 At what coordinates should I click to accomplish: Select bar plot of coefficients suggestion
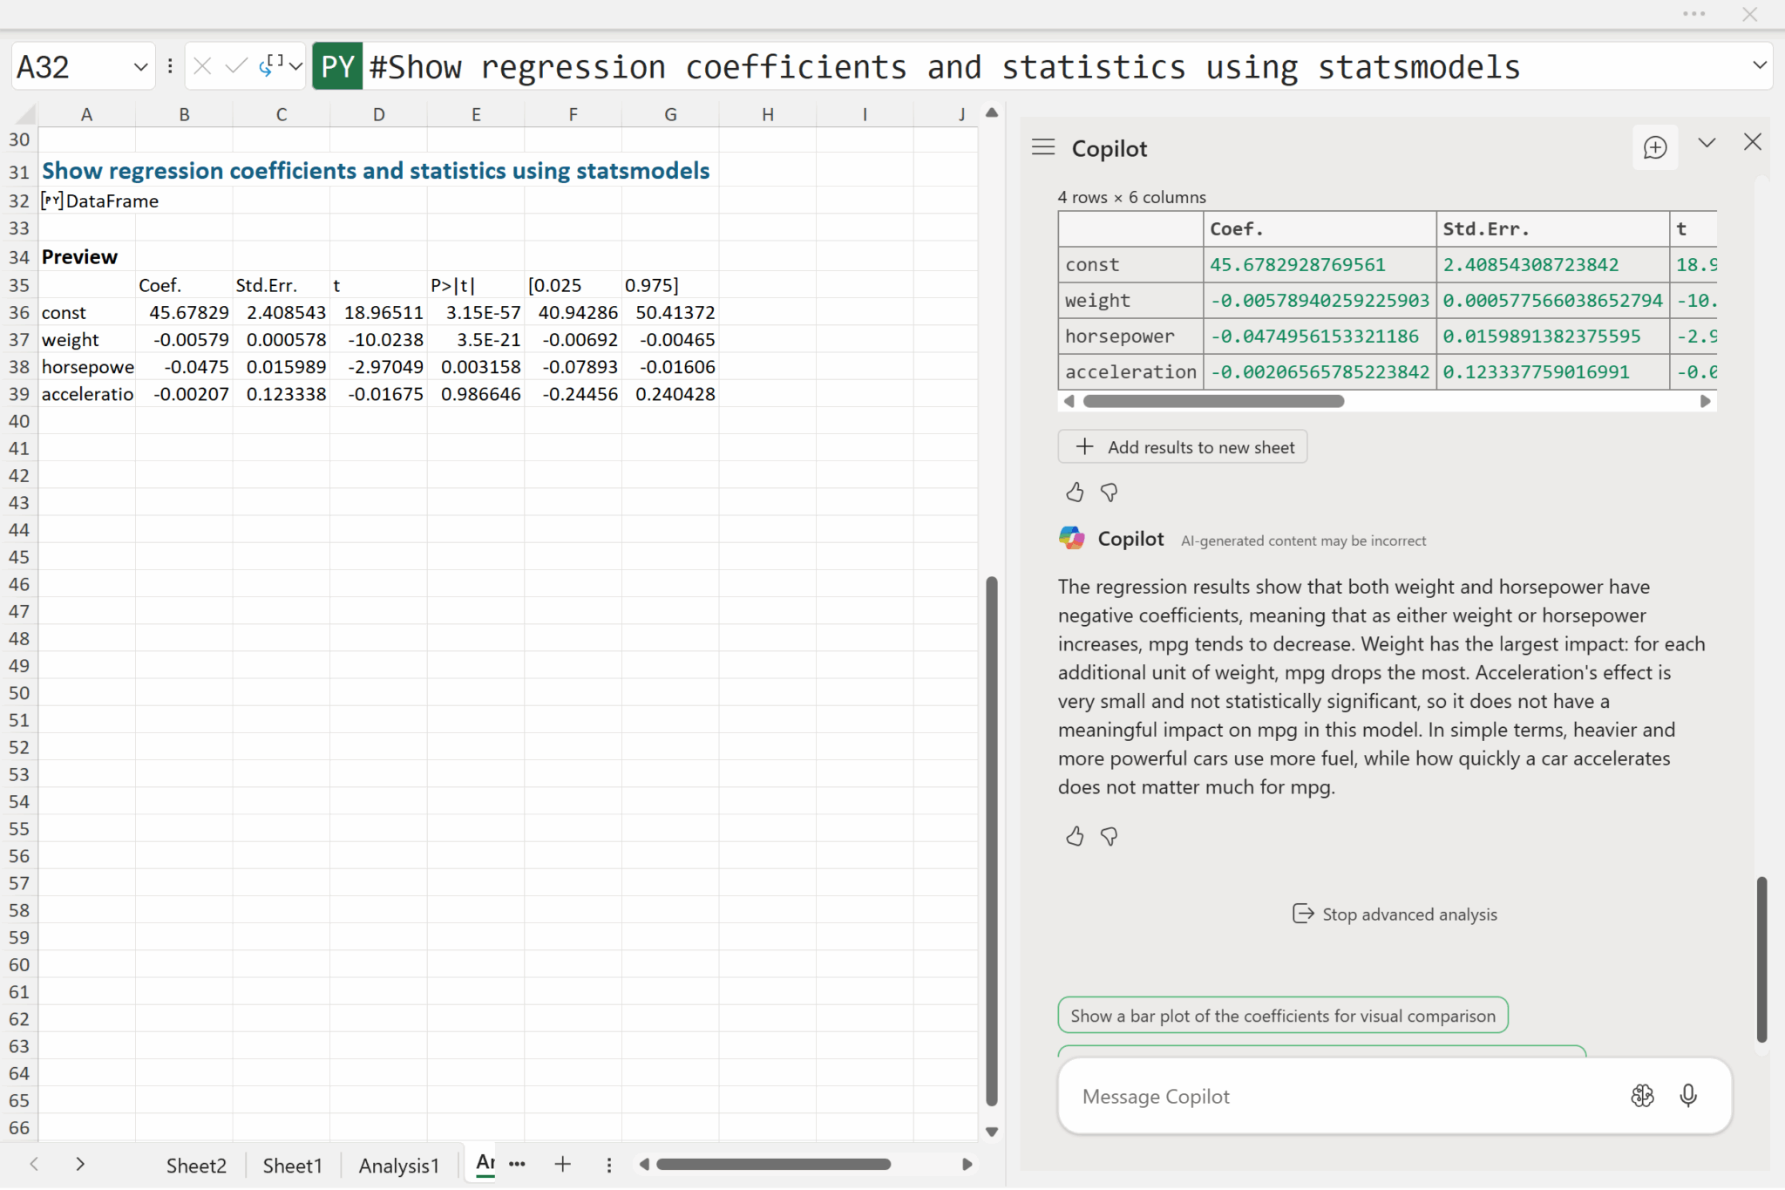(1282, 1016)
